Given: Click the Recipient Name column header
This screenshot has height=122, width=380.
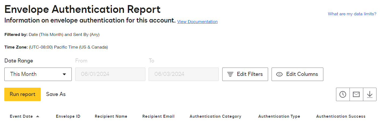Looking at the screenshot, I should point(111,116).
